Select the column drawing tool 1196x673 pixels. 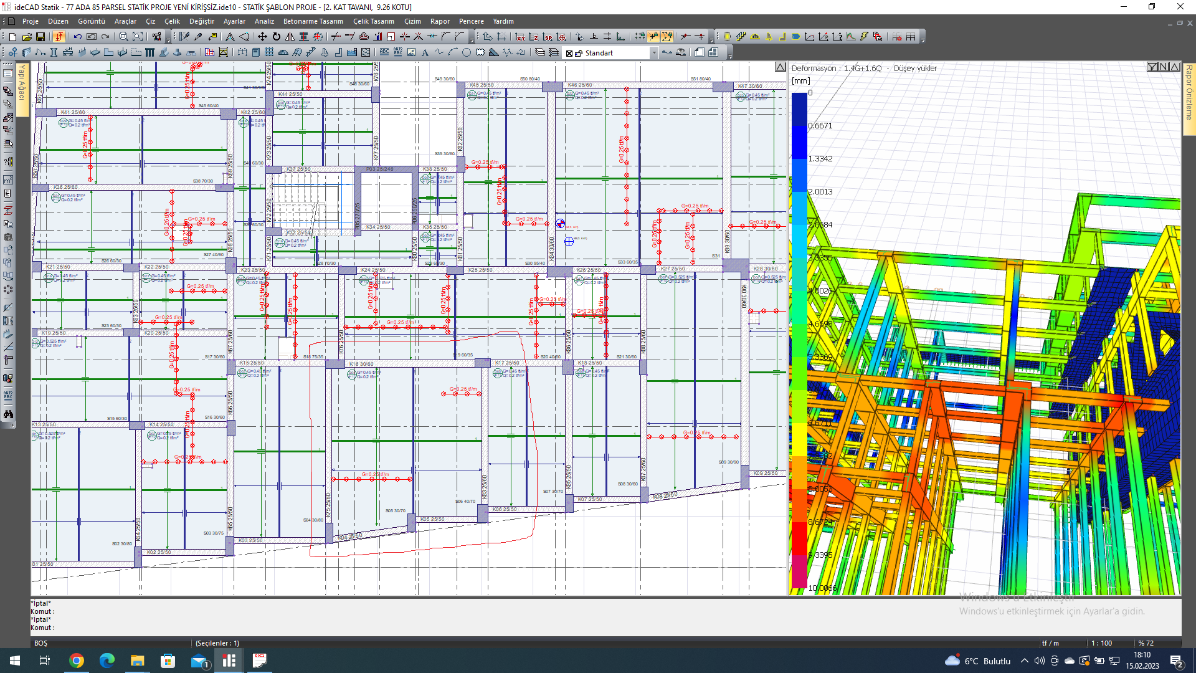[54, 53]
